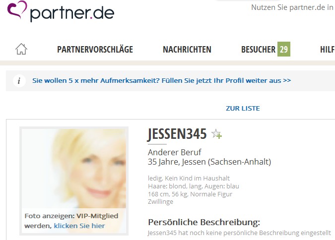Click the JESSEN345 profile name heading
The image size is (335, 240).
click(177, 134)
